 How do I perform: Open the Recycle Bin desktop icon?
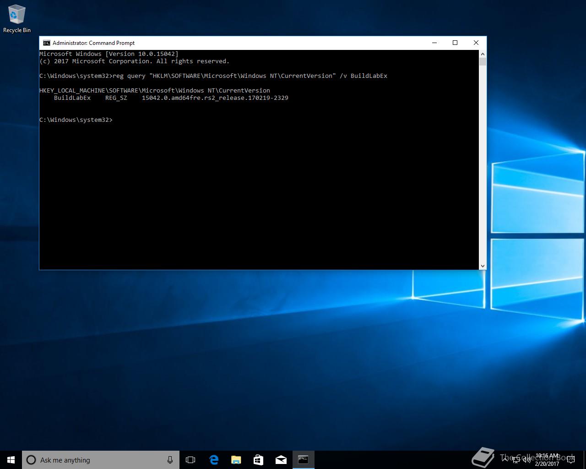(x=16, y=19)
